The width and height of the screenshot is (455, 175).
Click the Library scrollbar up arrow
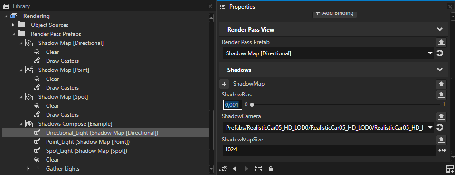211,18
